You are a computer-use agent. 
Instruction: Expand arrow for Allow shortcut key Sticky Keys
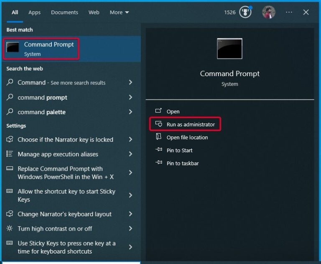130,195
